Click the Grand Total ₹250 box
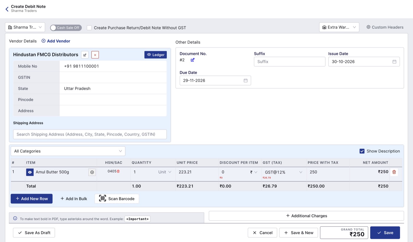 point(344,233)
